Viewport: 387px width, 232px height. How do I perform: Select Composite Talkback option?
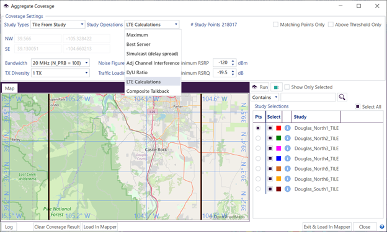[x=148, y=91]
